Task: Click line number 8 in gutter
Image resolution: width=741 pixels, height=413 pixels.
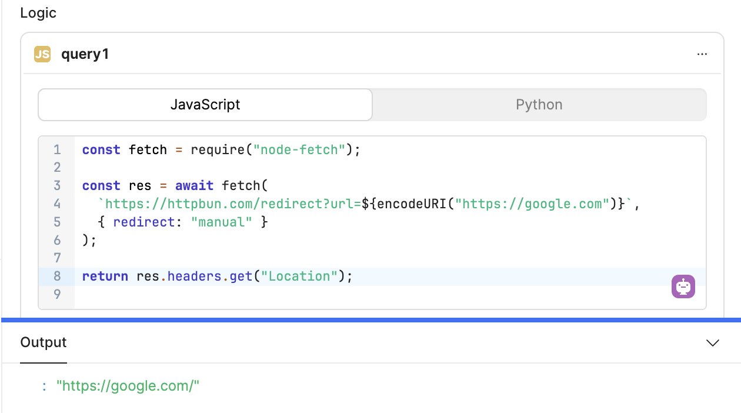Action: coord(57,277)
